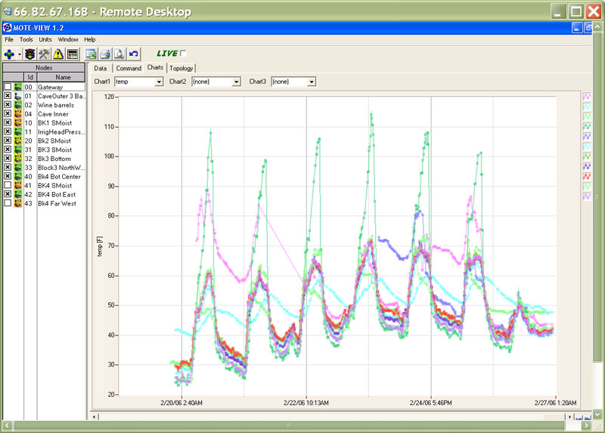Image resolution: width=605 pixels, height=433 pixels.
Task: Open the Units menu
Action: [45, 39]
